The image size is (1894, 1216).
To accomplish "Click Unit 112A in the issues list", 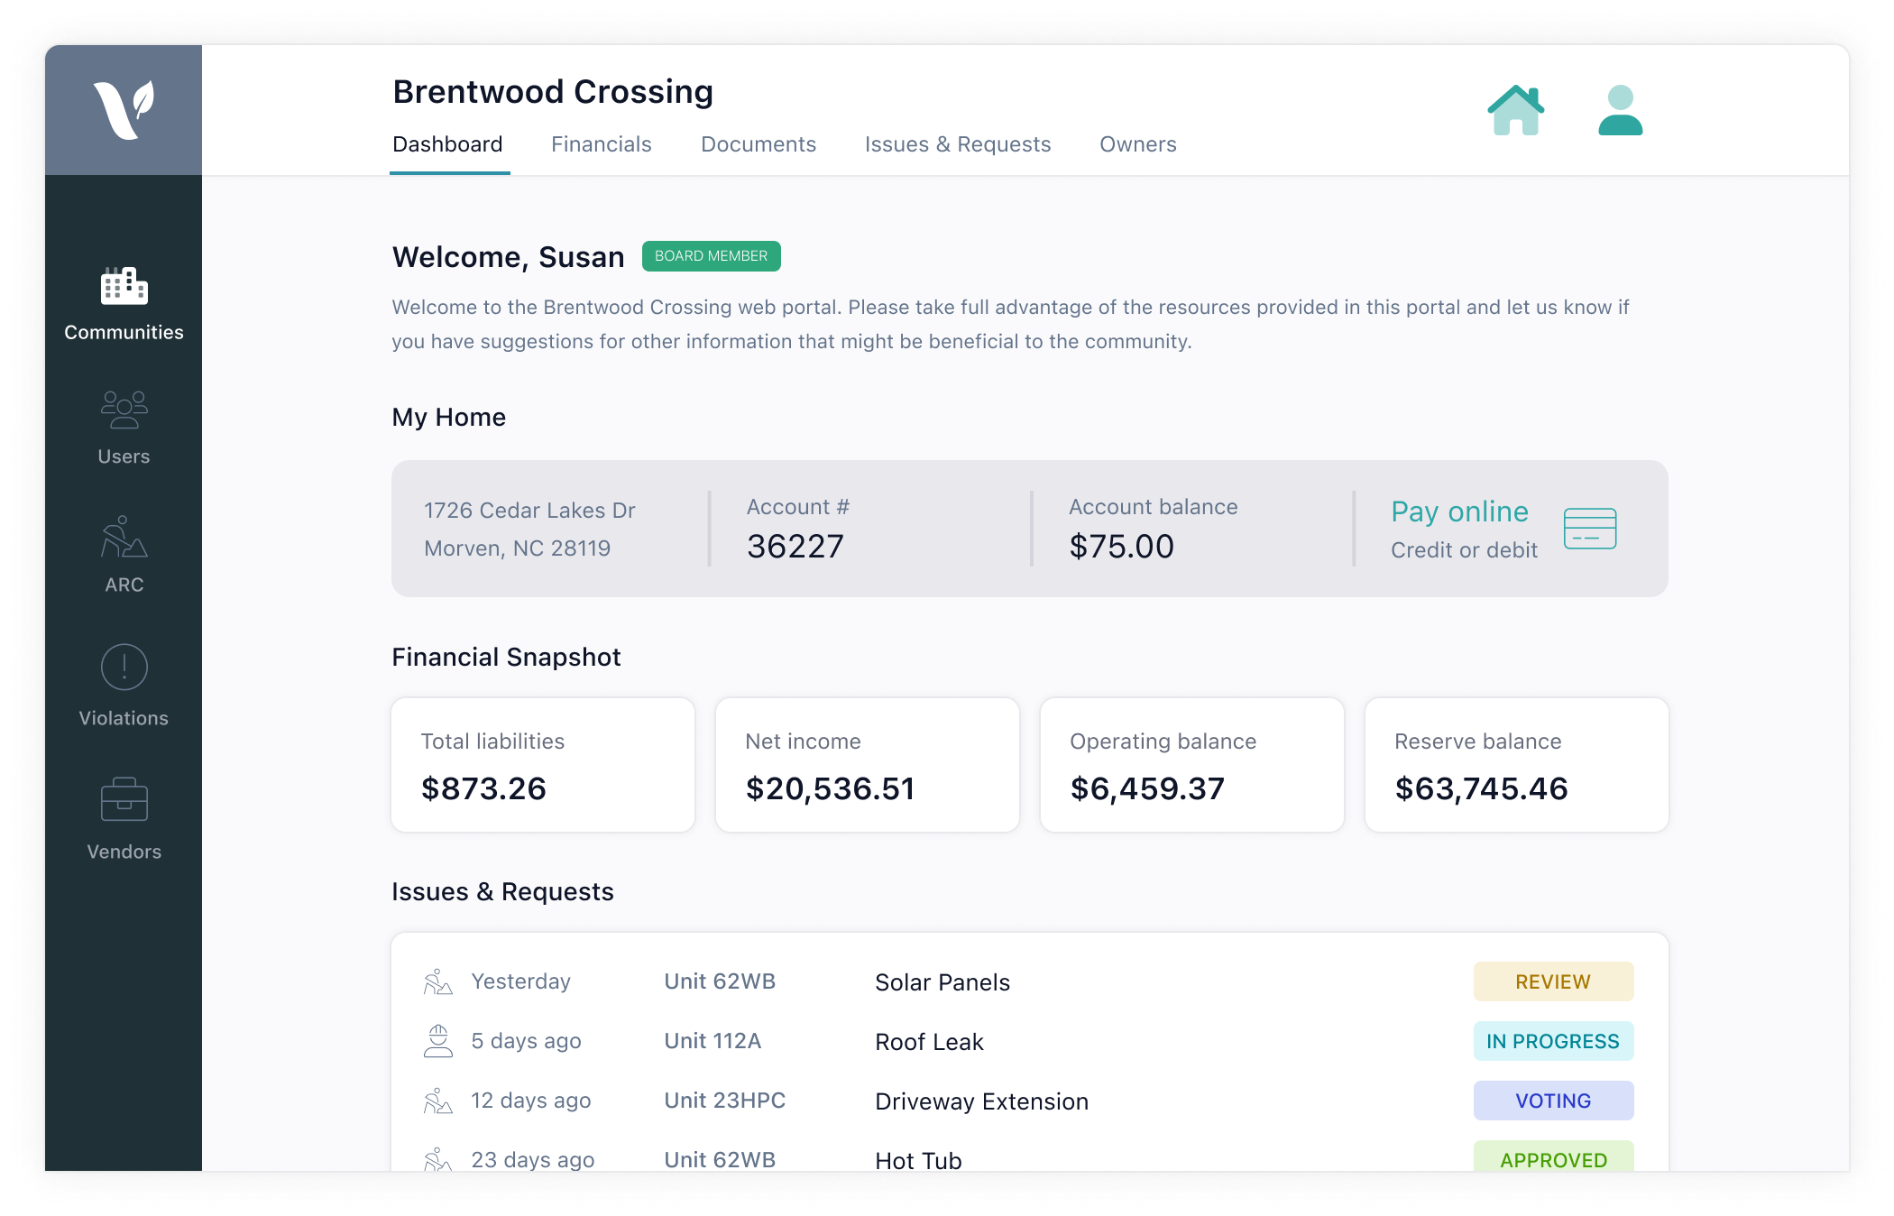I will [x=713, y=1041].
